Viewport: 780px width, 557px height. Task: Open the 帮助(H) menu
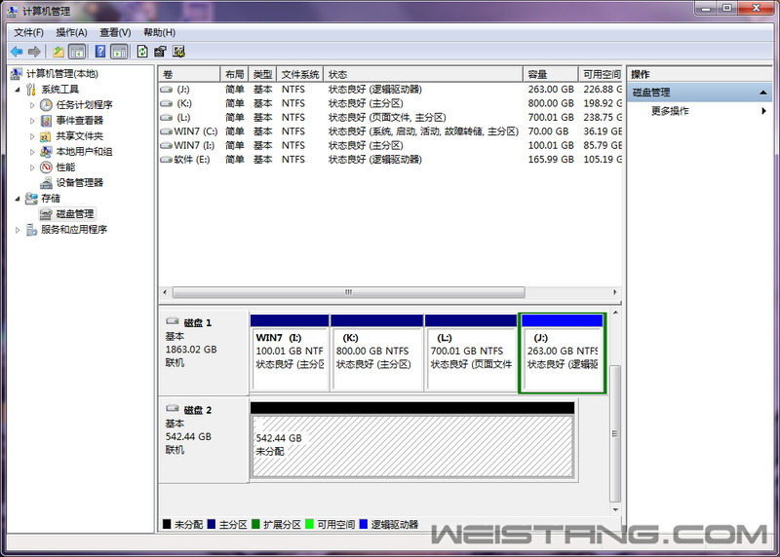(x=159, y=32)
